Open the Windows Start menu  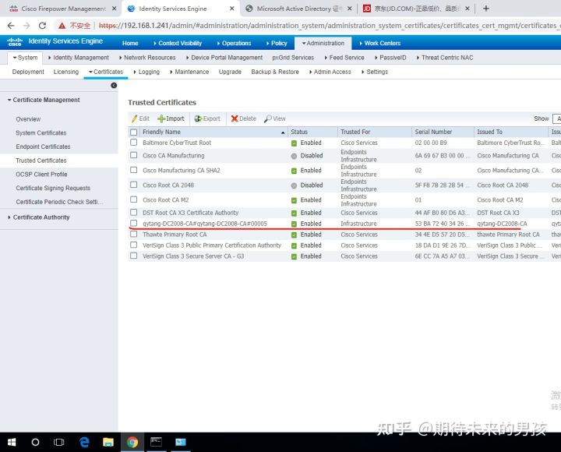pyautogui.click(x=12, y=443)
